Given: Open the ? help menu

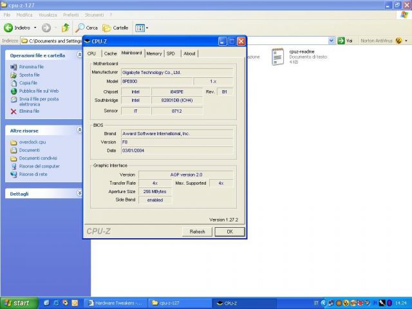Looking at the screenshot, I should [x=111, y=15].
